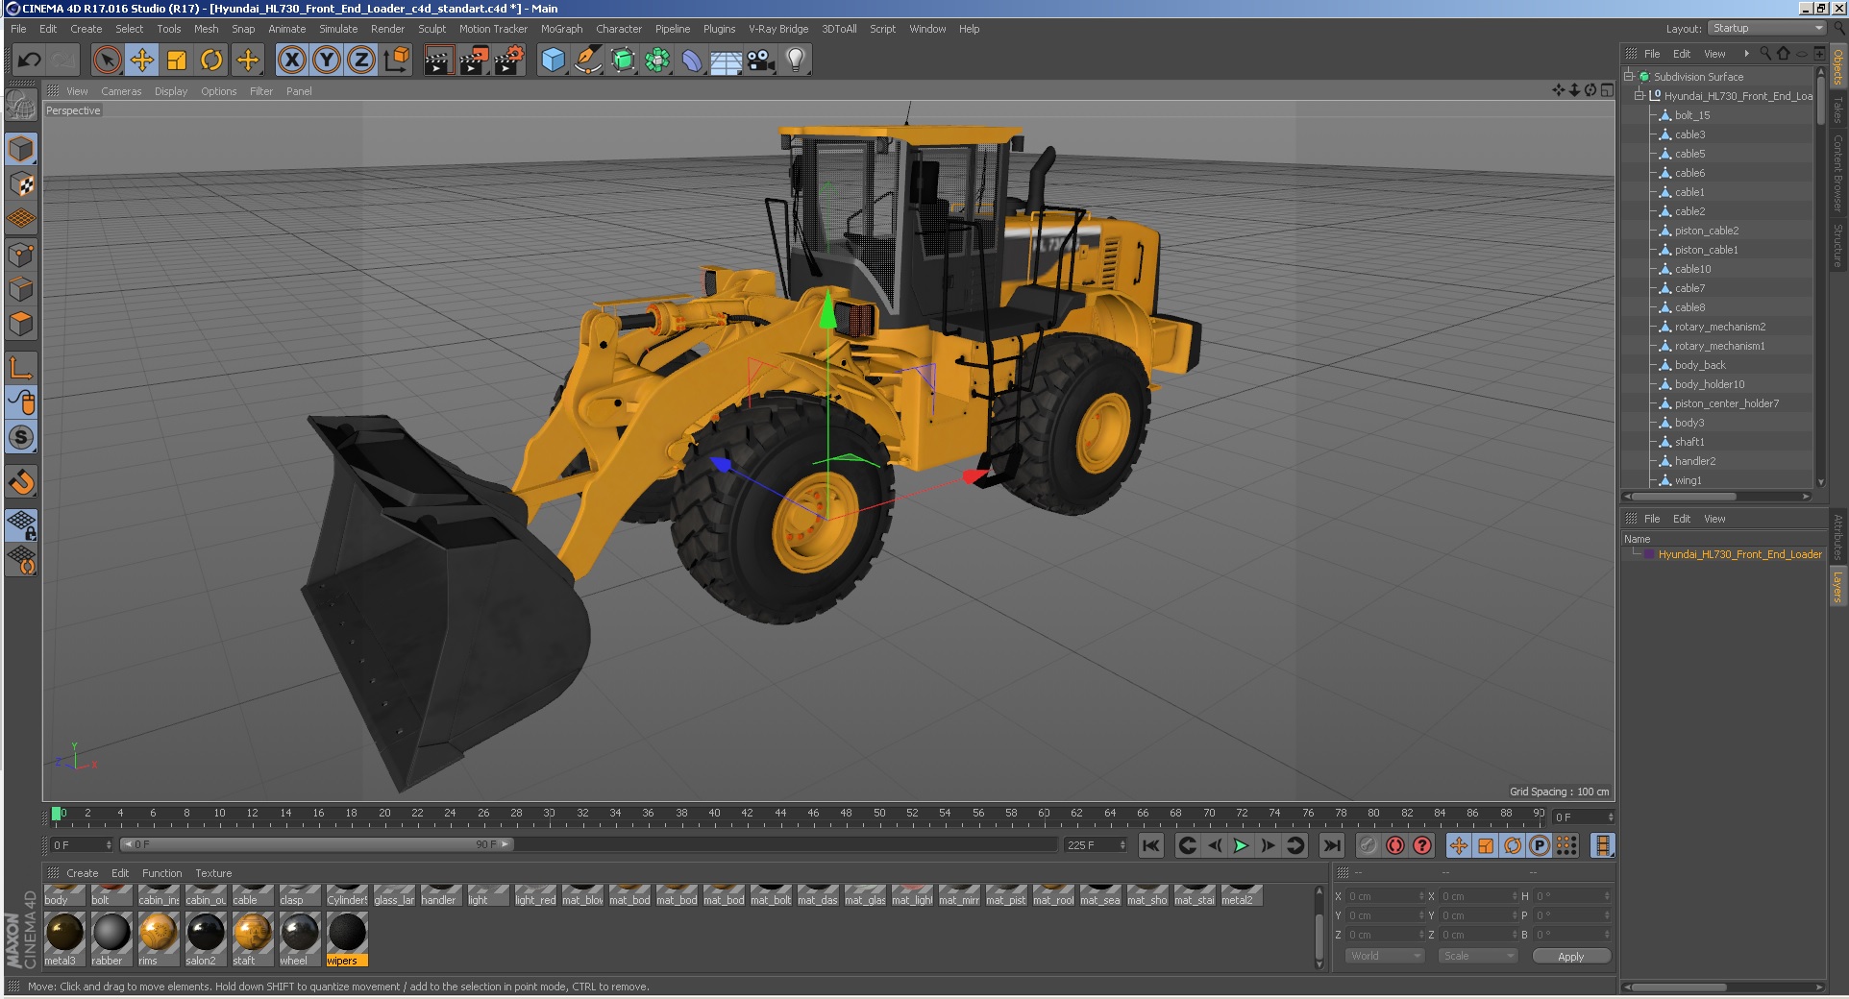This screenshot has height=999, width=1849.
Task: Click Apply in coordinate manager
Action: [1570, 957]
